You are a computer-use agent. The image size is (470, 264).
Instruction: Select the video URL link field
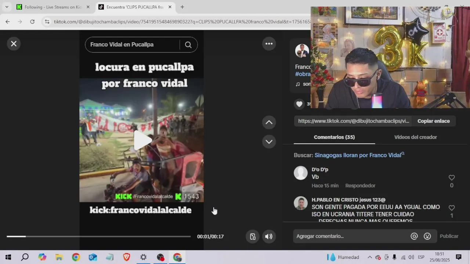353,121
